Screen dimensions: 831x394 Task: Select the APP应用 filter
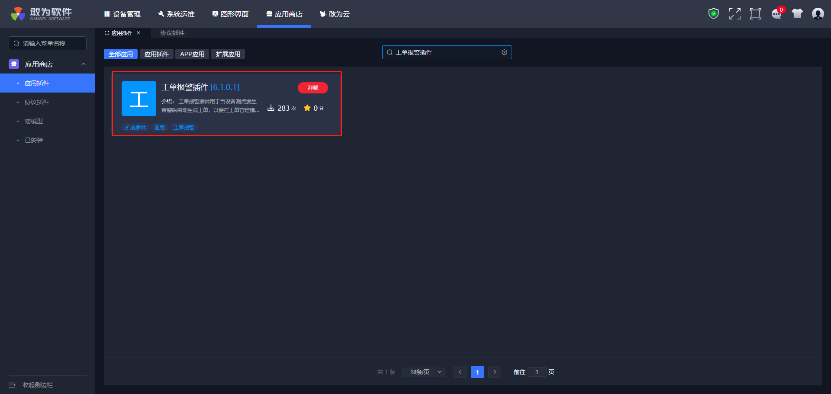pyautogui.click(x=192, y=54)
